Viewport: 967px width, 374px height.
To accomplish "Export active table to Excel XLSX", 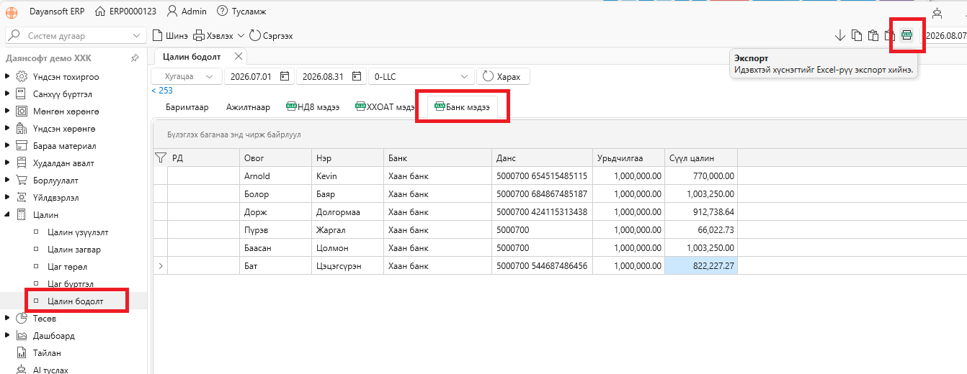I will (906, 35).
